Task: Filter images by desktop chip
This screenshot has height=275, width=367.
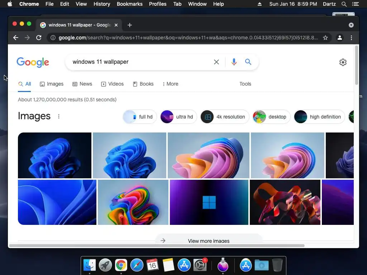Action: point(271,117)
